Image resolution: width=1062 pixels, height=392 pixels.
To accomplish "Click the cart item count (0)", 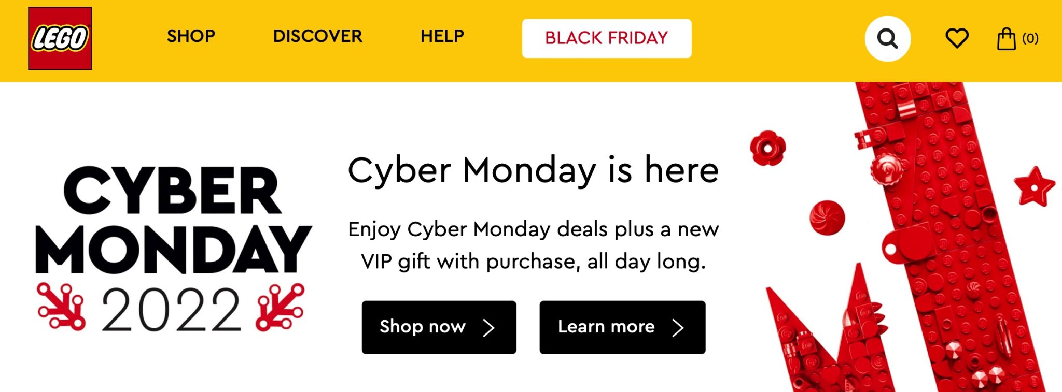I will coord(1031,38).
